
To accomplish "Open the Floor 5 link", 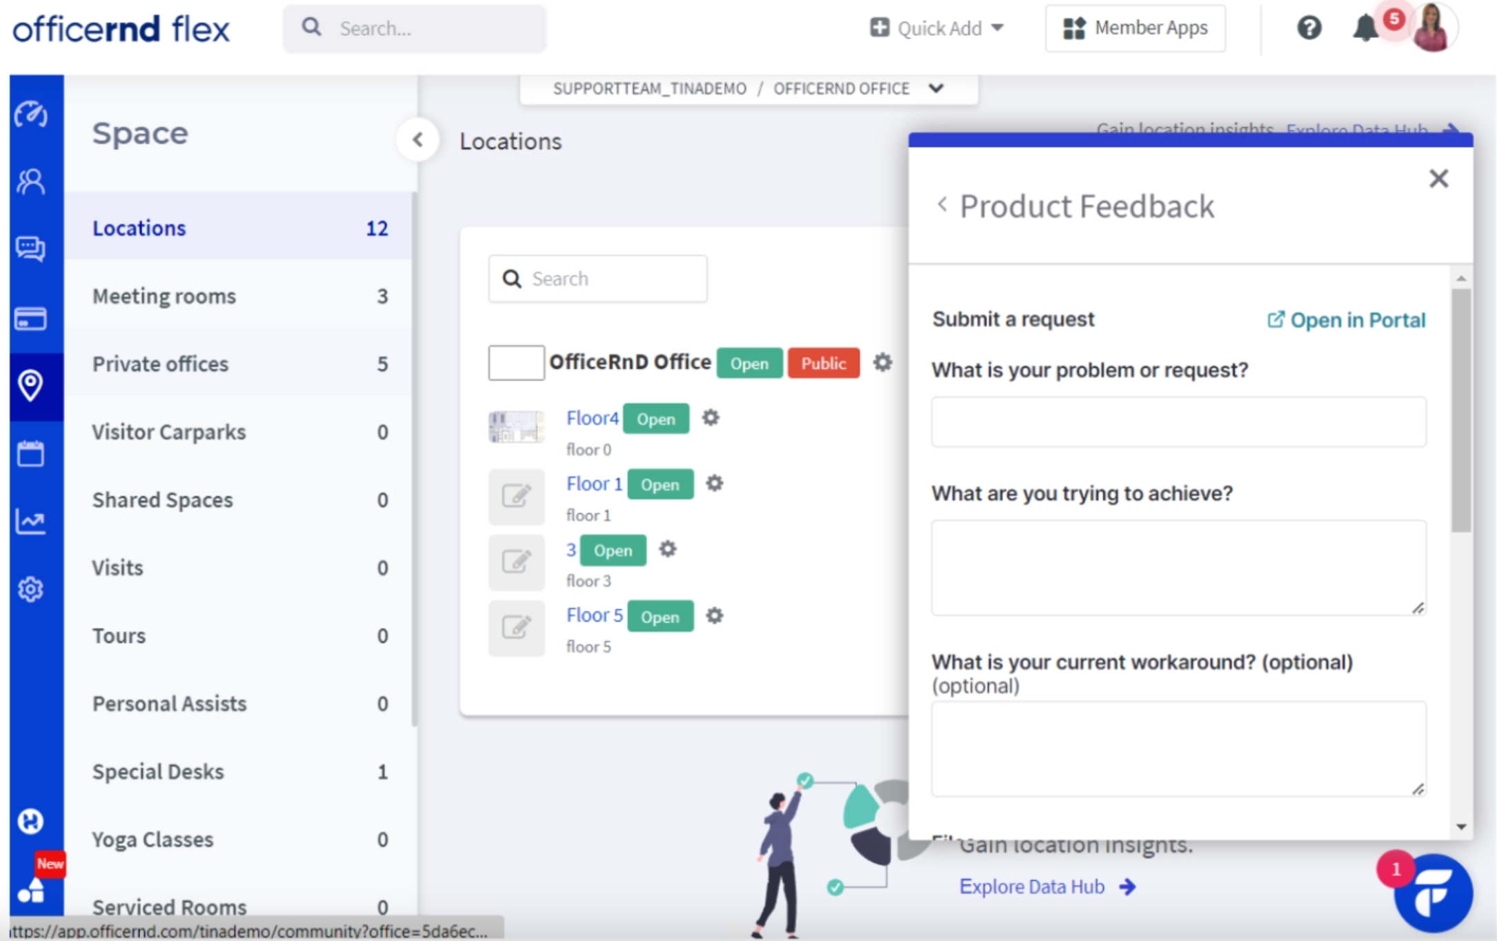I will (x=594, y=615).
